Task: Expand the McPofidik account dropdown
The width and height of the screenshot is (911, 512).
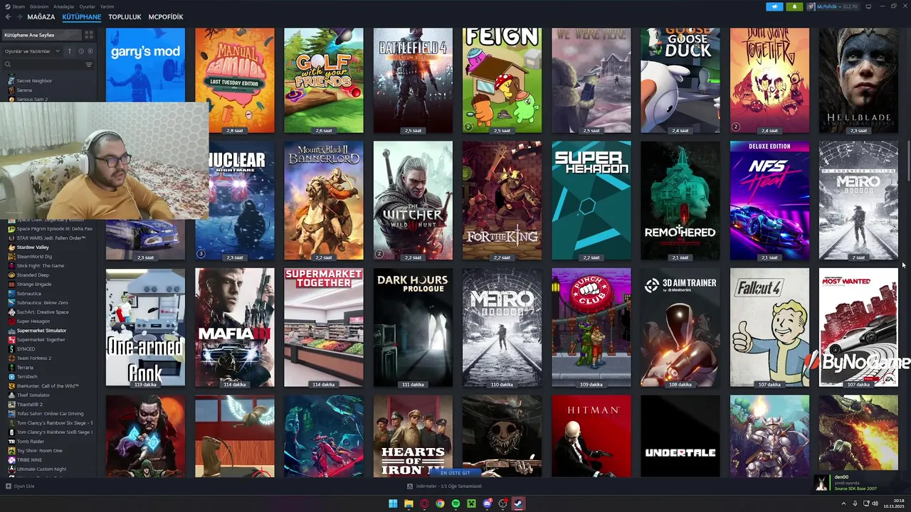Action: (833, 6)
